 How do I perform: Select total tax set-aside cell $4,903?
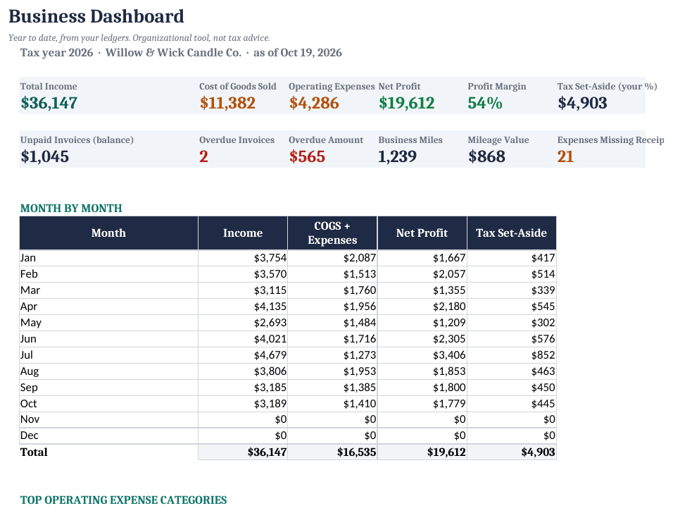[x=512, y=452]
